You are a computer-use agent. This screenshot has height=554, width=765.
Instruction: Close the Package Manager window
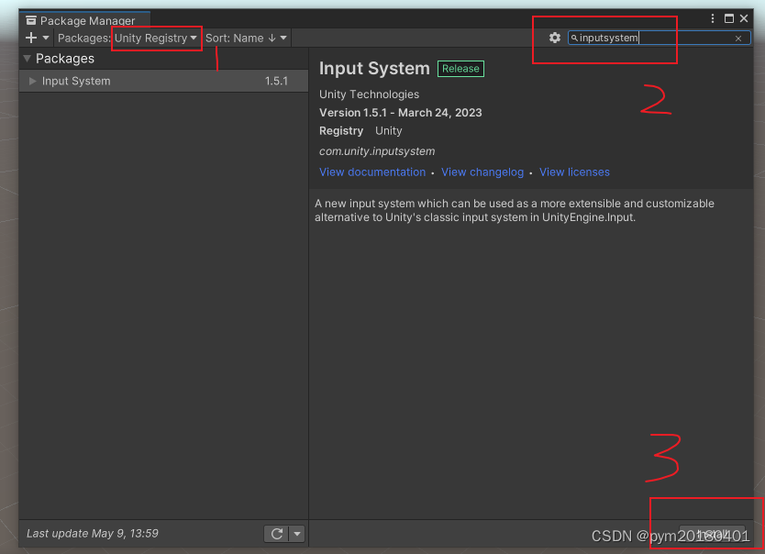[x=744, y=18]
